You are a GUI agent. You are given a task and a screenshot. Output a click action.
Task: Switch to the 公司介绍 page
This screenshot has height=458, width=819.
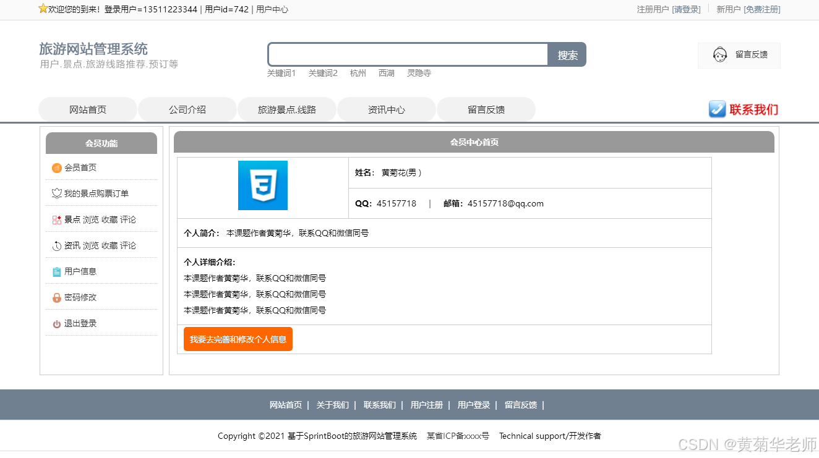[x=187, y=109]
